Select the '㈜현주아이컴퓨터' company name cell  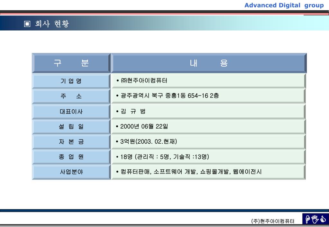click(208, 81)
